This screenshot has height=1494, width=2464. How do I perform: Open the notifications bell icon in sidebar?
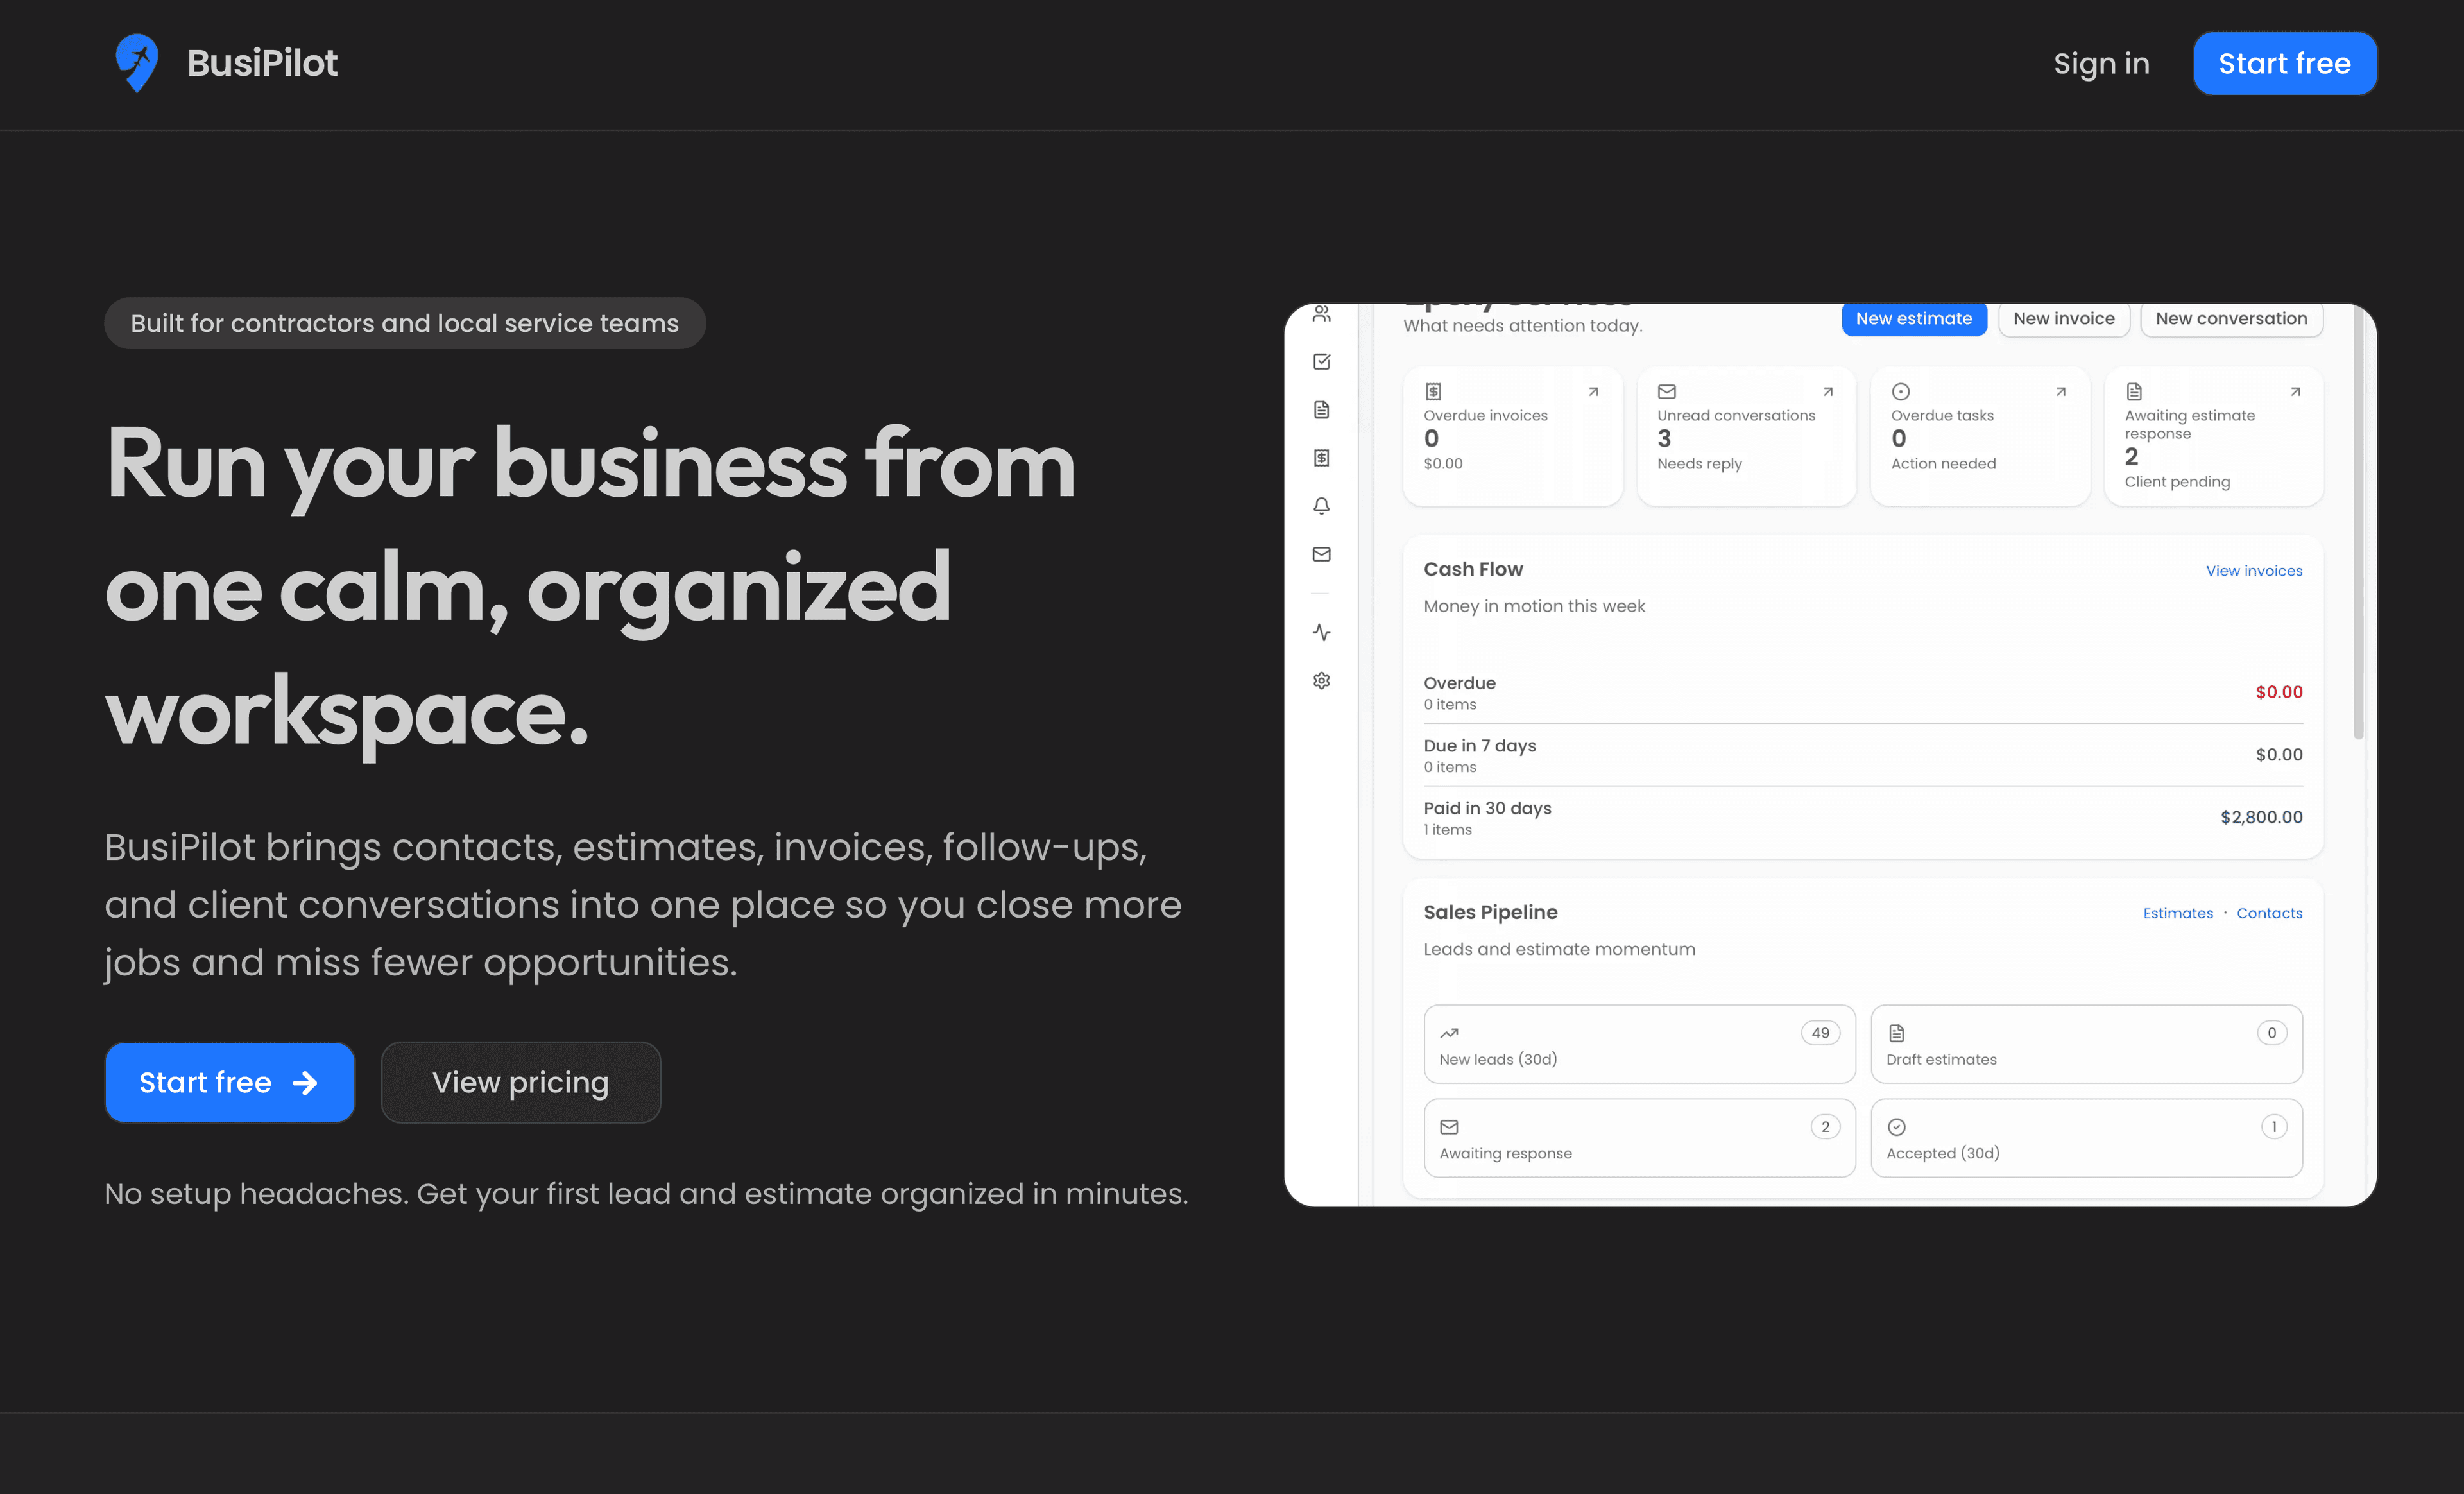[x=1321, y=506]
